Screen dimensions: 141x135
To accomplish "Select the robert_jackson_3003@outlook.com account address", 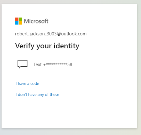I will tap(51, 34).
